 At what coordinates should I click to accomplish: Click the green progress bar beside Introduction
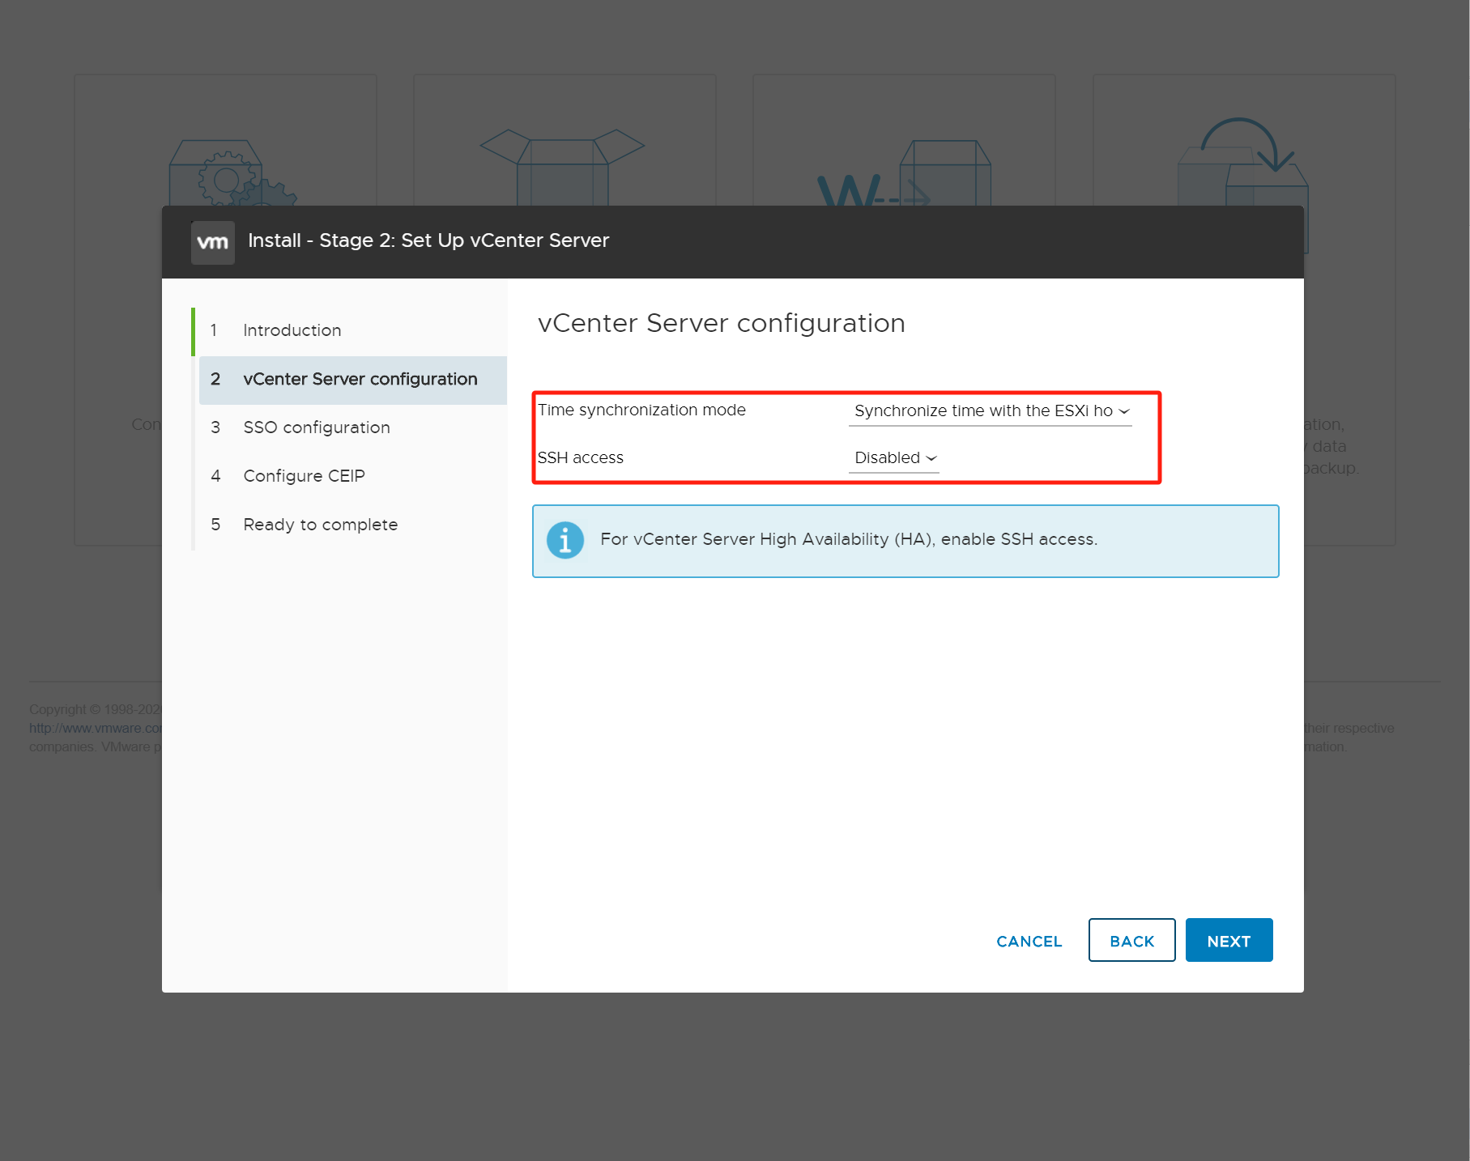pyautogui.click(x=194, y=330)
